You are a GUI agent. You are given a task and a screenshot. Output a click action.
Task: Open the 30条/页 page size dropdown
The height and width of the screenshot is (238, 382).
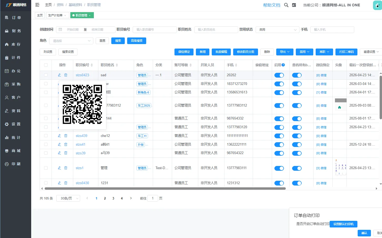(68, 198)
